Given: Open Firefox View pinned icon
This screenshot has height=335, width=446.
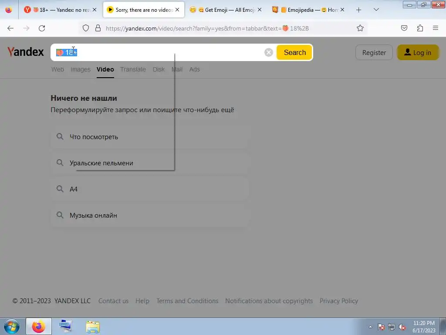Looking at the screenshot, I should [9, 10].
